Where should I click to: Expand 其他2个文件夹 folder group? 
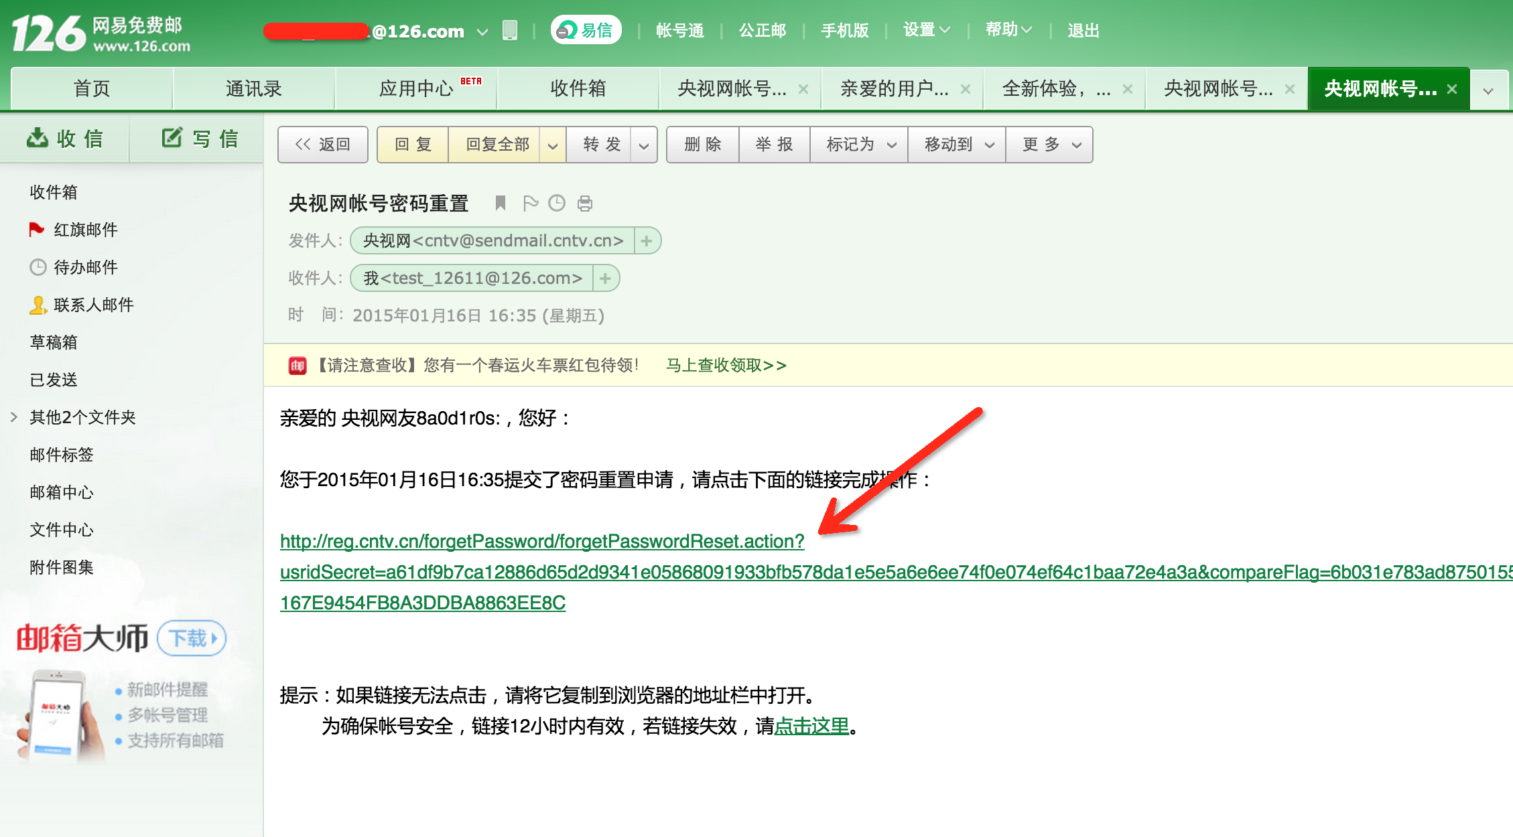[13, 417]
